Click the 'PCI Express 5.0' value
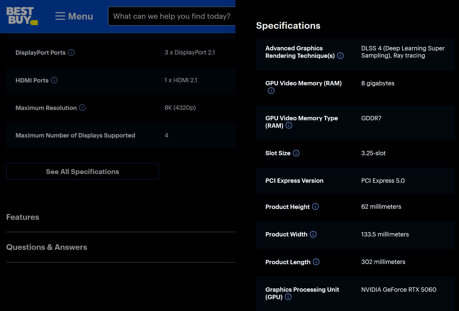Image resolution: width=459 pixels, height=311 pixels. (383, 181)
